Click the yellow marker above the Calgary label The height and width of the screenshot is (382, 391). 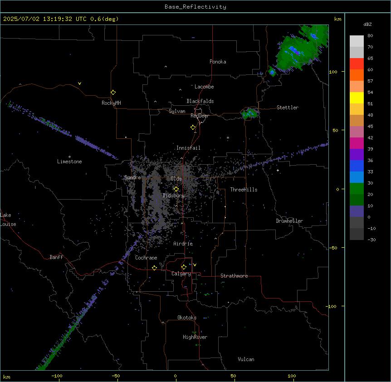point(184,267)
